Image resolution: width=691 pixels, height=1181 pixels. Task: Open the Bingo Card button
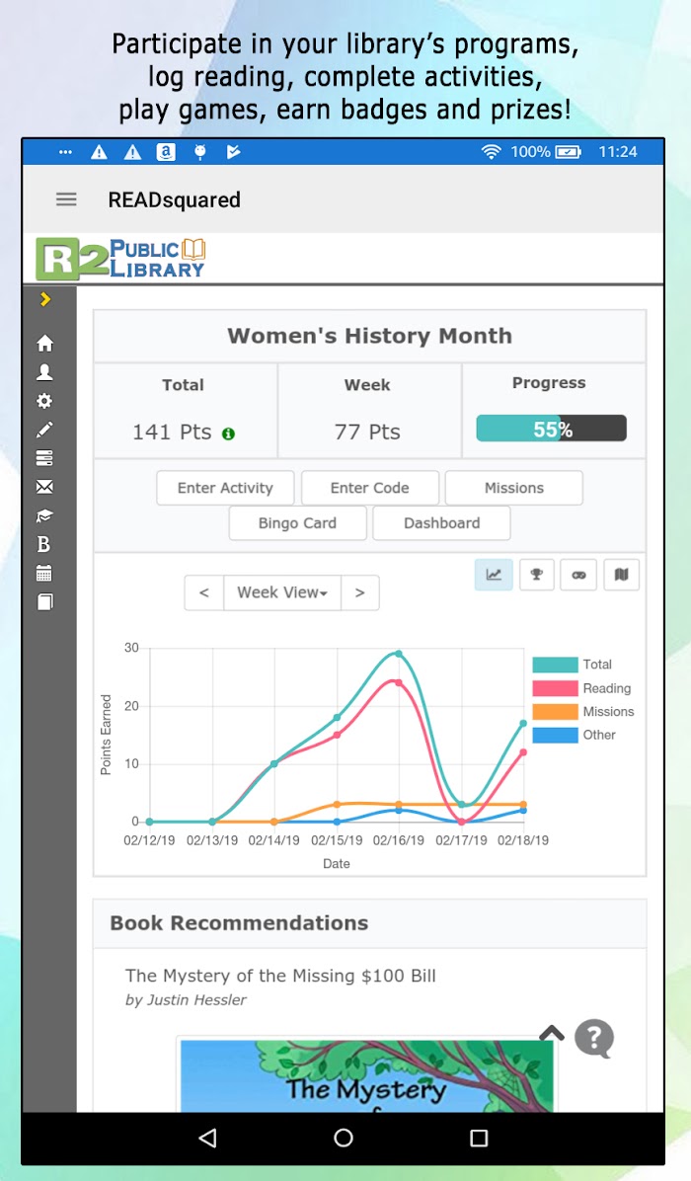[x=297, y=522]
